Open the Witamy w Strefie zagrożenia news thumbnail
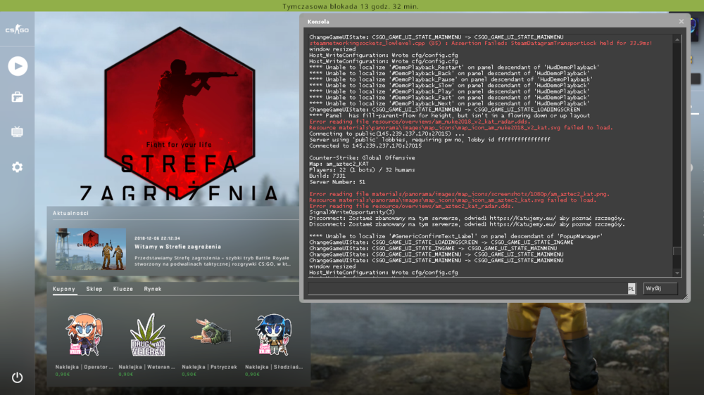 (91, 249)
